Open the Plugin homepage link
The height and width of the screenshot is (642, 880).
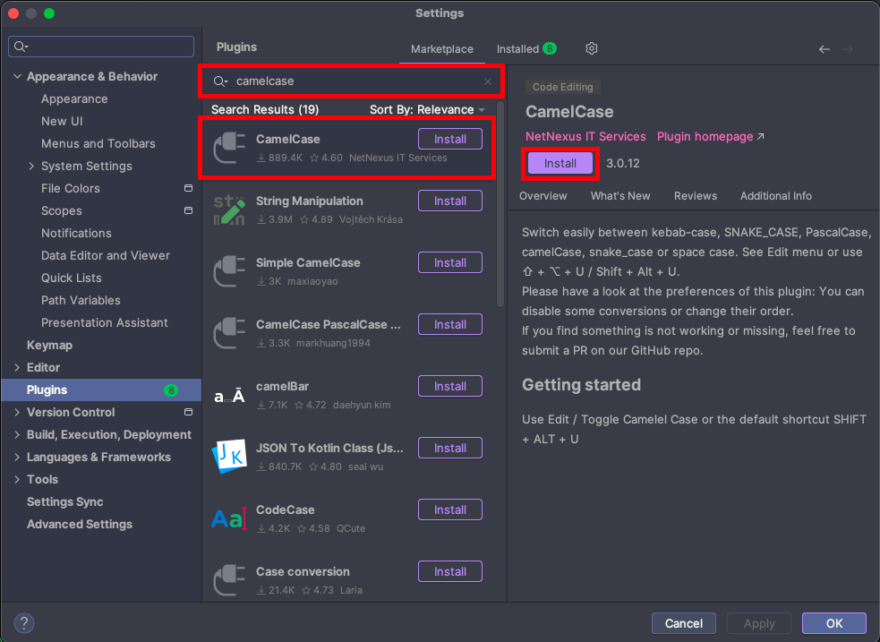click(705, 136)
